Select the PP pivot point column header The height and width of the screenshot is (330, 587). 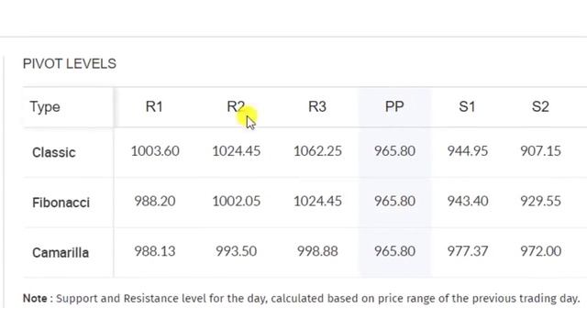(394, 106)
